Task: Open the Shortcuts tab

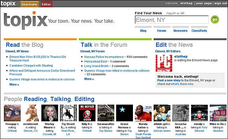Action: coord(29,4)
